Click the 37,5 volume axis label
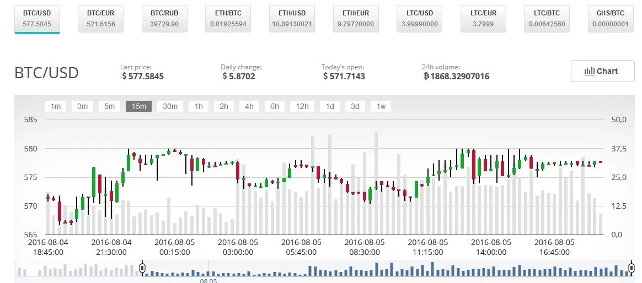Viewport: 642px width, 283px height. [619, 149]
